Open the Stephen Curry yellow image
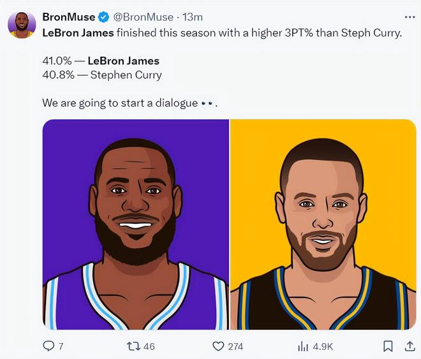Screen dimensions: 421x359 click(323, 224)
